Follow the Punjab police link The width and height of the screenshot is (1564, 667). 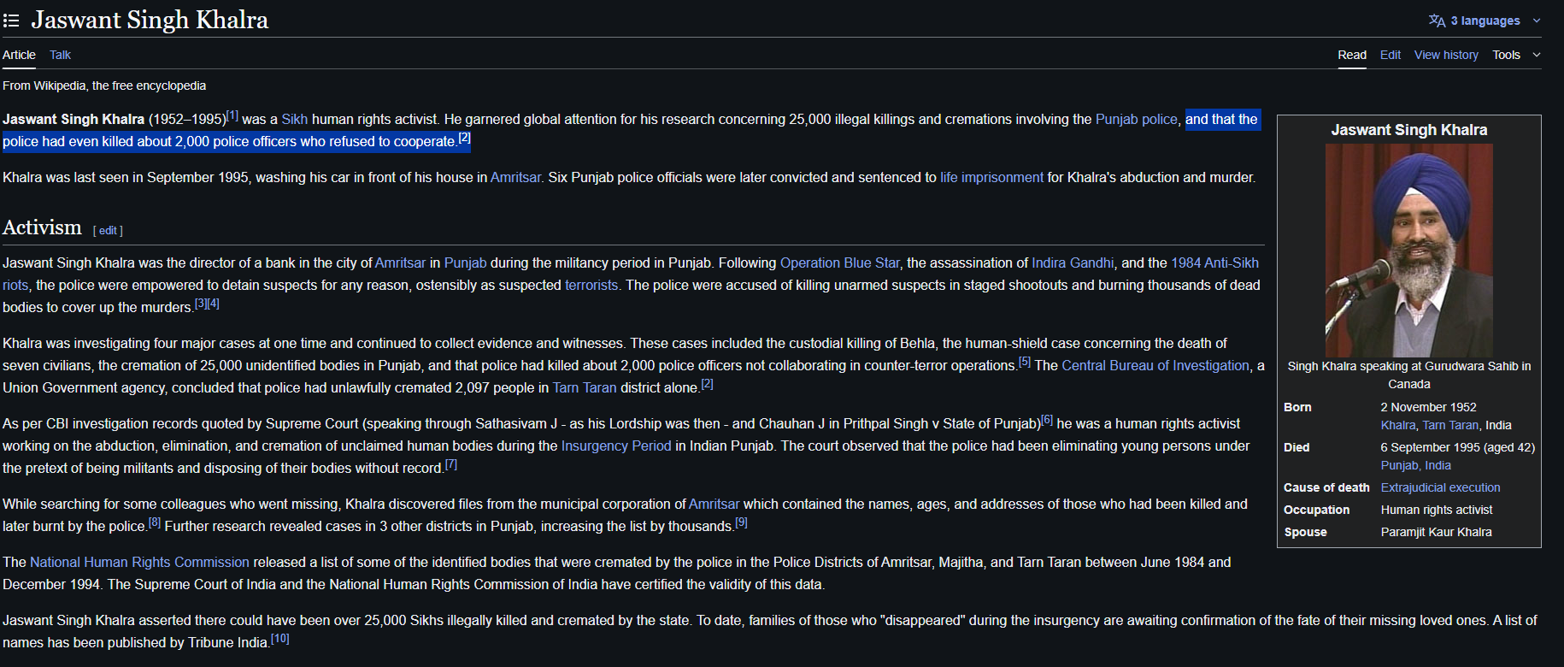point(1137,120)
